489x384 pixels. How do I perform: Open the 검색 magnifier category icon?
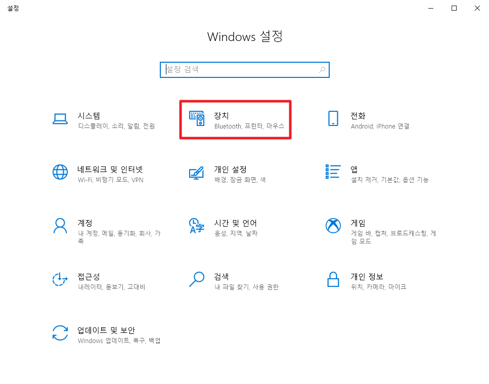click(x=197, y=279)
